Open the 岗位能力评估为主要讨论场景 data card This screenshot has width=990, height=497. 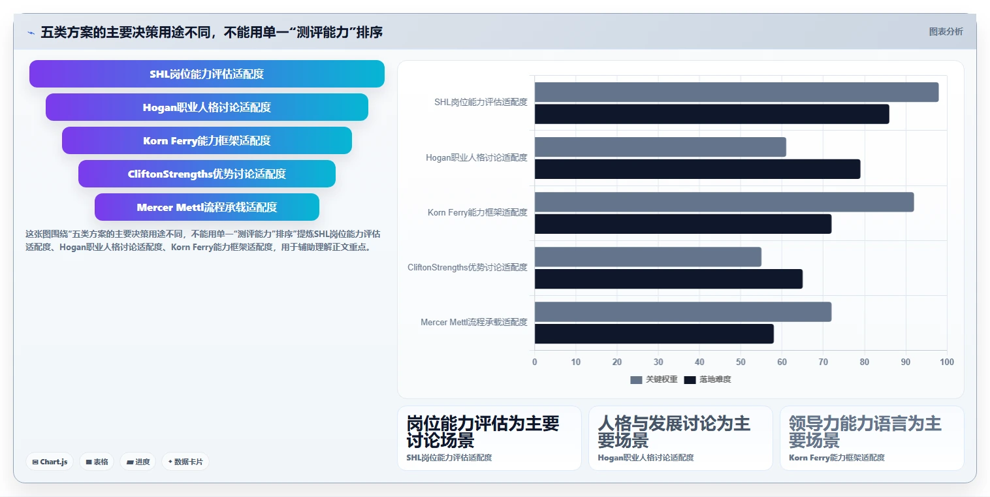(489, 438)
